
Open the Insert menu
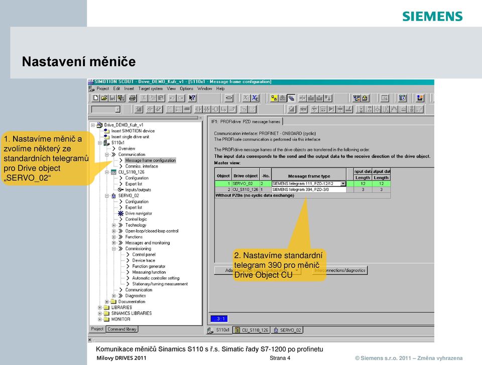pos(129,88)
